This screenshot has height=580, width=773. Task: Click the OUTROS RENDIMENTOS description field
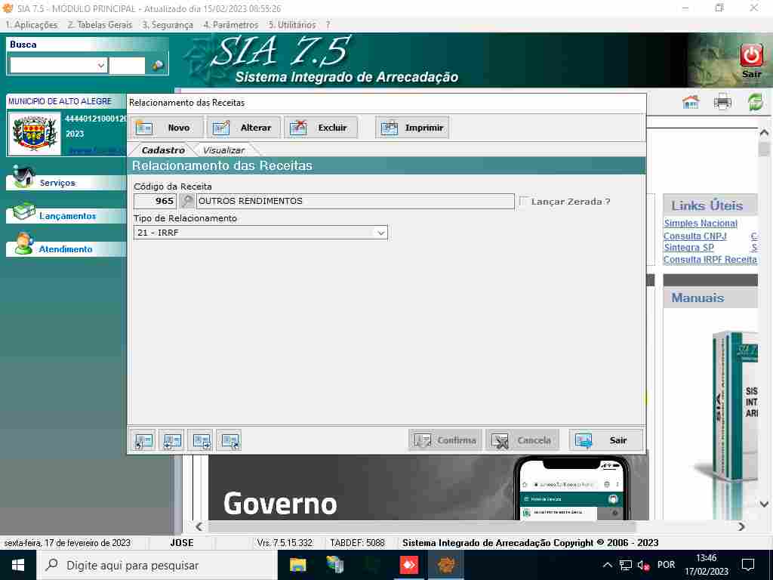click(355, 201)
